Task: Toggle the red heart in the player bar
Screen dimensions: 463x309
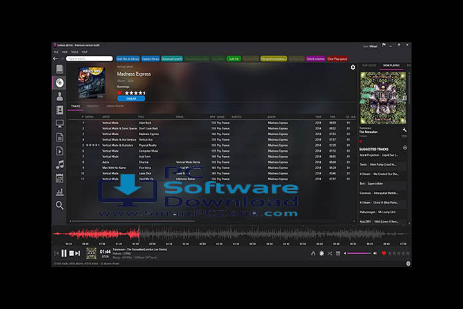Action: tap(383, 254)
